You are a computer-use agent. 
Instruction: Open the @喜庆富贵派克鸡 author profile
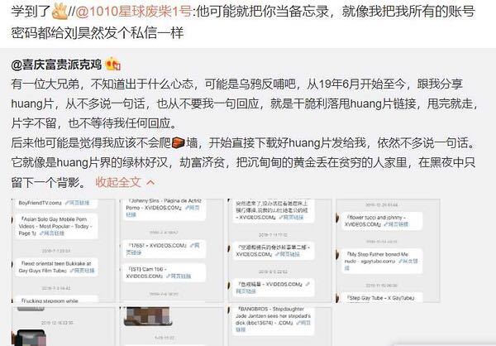click(x=56, y=65)
